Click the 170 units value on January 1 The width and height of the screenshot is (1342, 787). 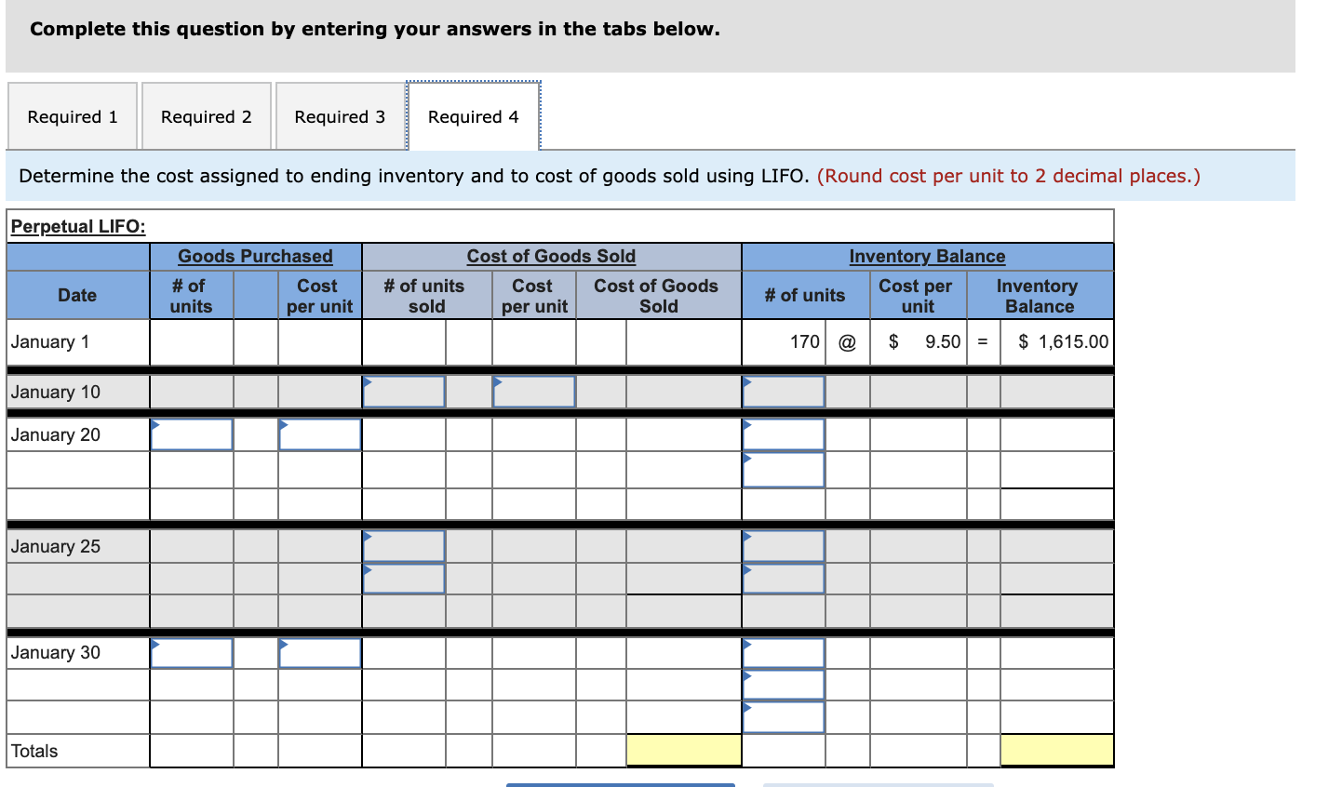click(x=805, y=341)
